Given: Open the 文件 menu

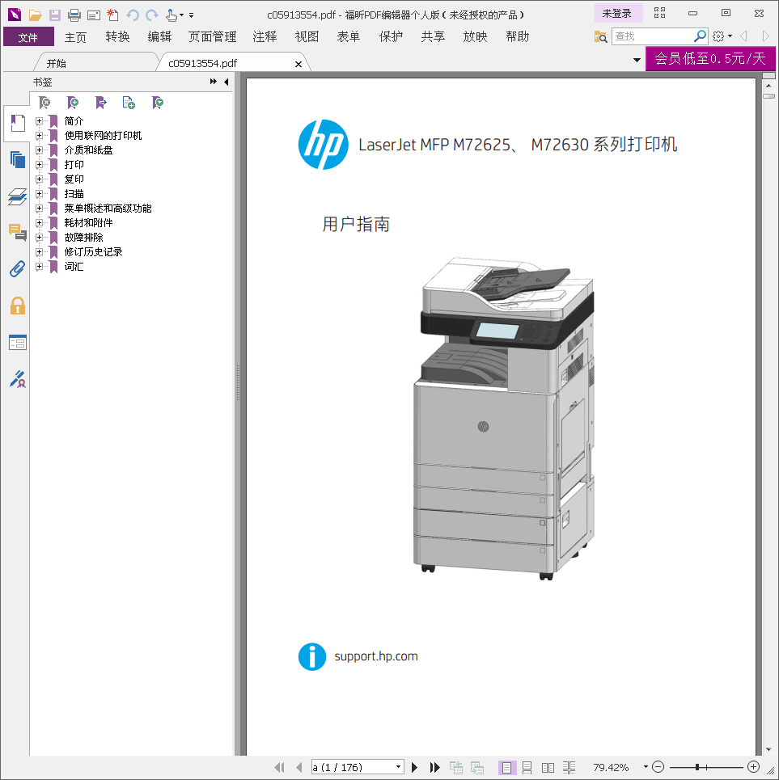Looking at the screenshot, I should tap(28, 37).
